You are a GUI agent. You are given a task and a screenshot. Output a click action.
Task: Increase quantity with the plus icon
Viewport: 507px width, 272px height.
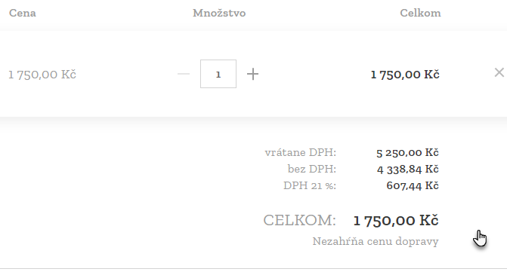252,74
